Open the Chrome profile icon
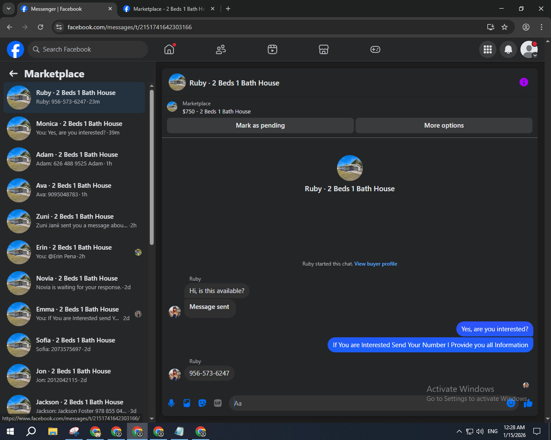Image resolution: width=551 pixels, height=440 pixels. click(x=526, y=27)
